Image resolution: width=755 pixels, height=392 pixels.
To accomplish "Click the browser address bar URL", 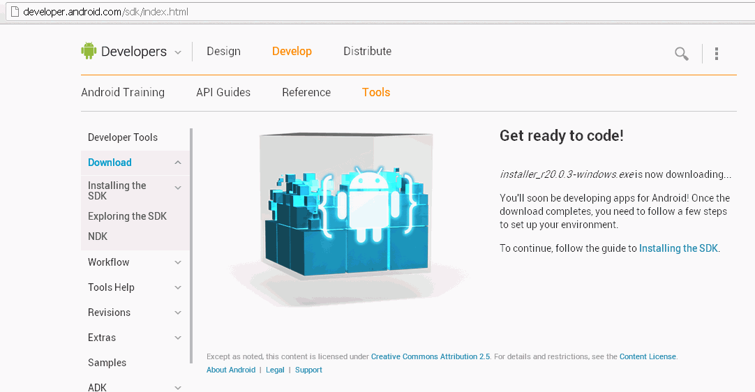I will point(106,12).
